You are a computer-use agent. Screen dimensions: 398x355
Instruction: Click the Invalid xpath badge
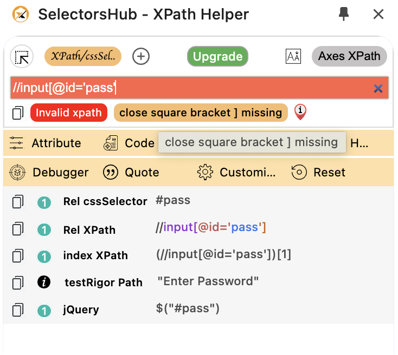coord(69,113)
